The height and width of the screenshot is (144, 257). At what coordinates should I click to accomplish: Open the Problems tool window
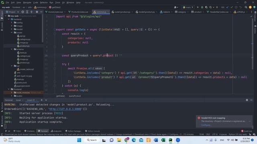[x=29, y=131]
